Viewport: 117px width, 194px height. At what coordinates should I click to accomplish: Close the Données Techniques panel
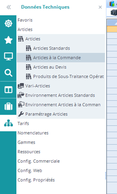100,7
